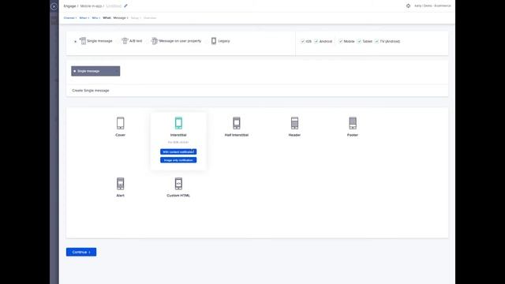
Task: Edit the campaign name with the pencil icon
Action: tap(125, 6)
